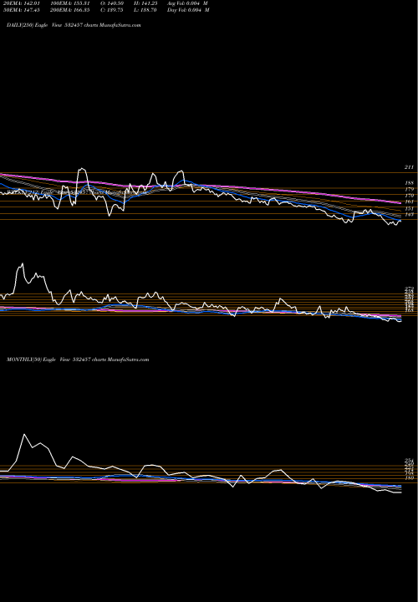The width and height of the screenshot is (418, 602).
Task: Click the 151 price label on daily chart
Action: point(409,208)
